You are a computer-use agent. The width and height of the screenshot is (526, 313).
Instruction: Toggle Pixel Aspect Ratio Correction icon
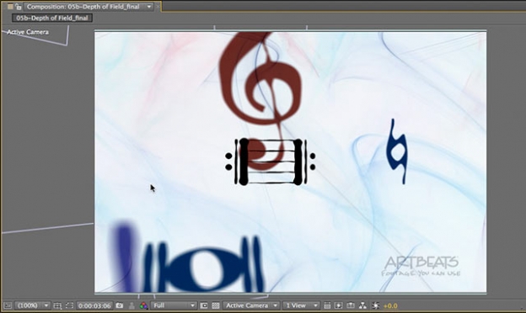click(327, 305)
